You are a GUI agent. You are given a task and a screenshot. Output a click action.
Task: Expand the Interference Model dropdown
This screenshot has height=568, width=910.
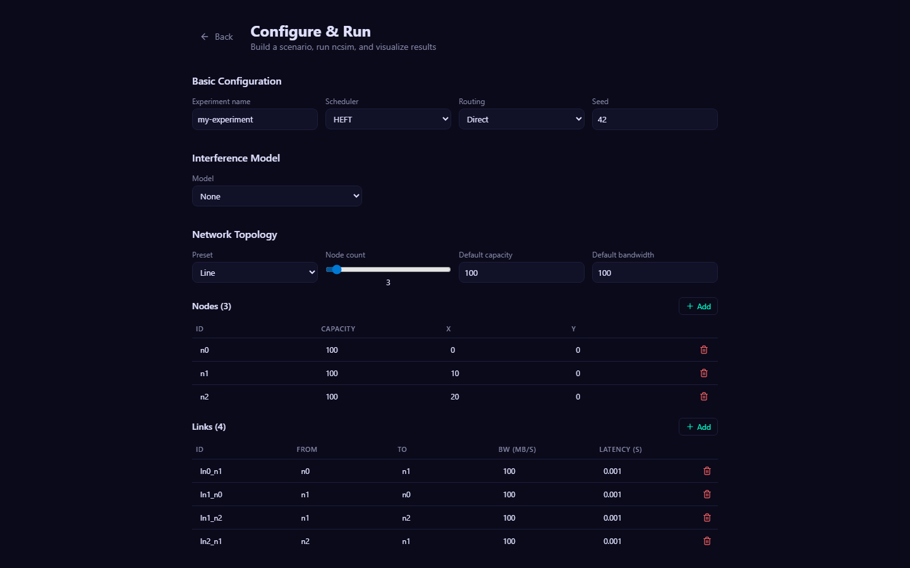click(277, 196)
